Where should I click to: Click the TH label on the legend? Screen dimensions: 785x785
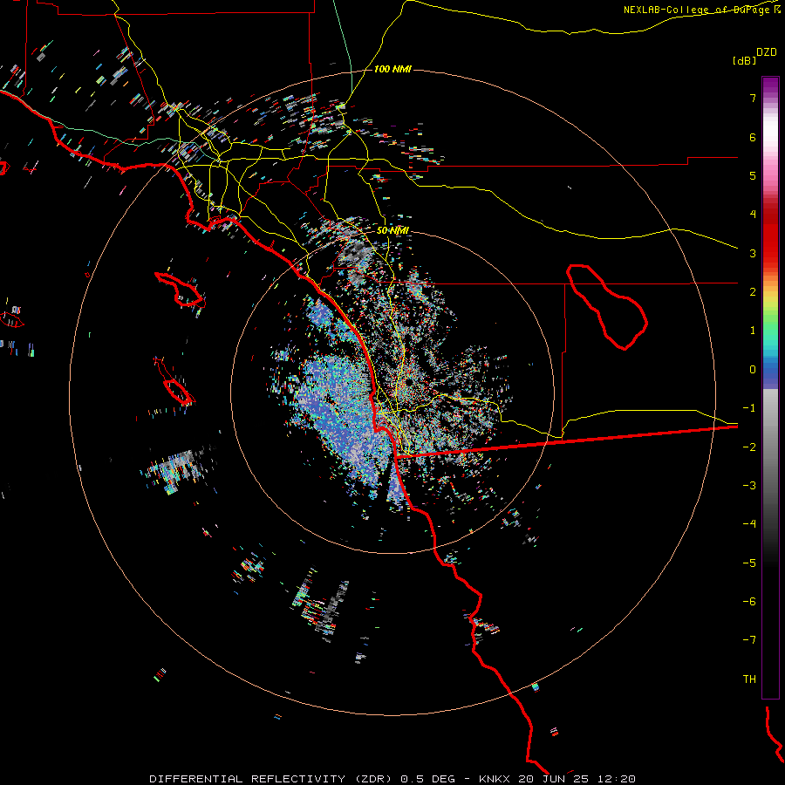tap(749, 679)
